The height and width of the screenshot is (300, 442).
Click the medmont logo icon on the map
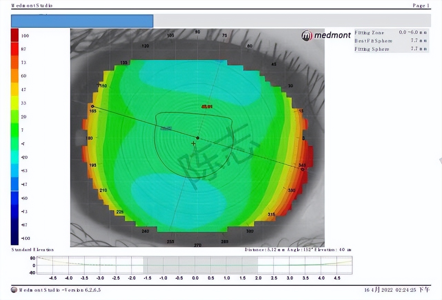coord(307,35)
